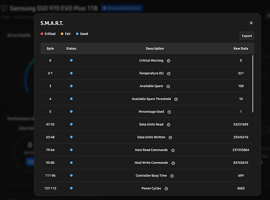Show info for Data Units Read

[x=169, y=124]
